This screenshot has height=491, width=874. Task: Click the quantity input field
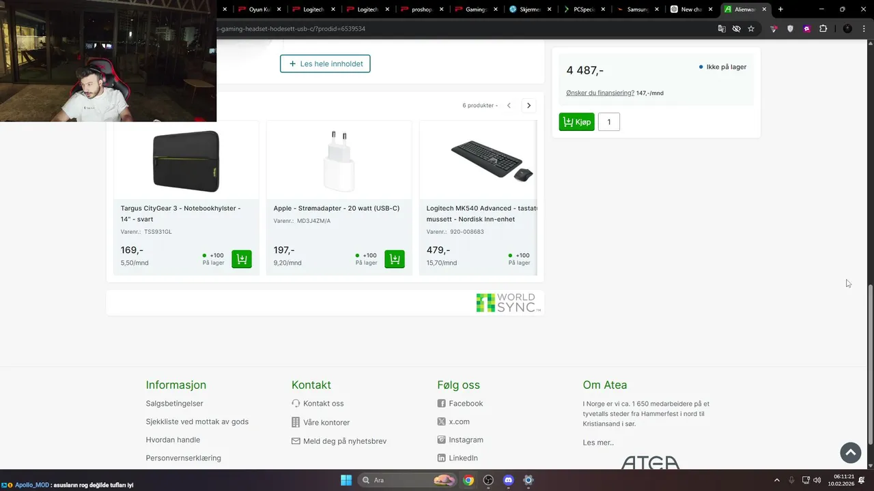[x=609, y=122]
